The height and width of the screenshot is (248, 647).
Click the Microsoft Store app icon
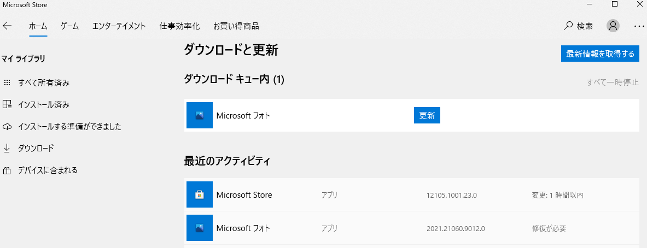coord(200,194)
